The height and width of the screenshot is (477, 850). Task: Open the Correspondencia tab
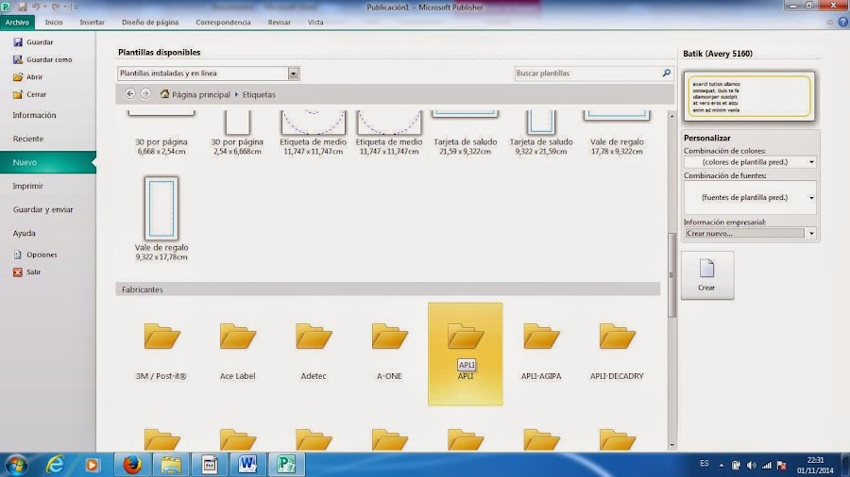pyautogui.click(x=223, y=23)
